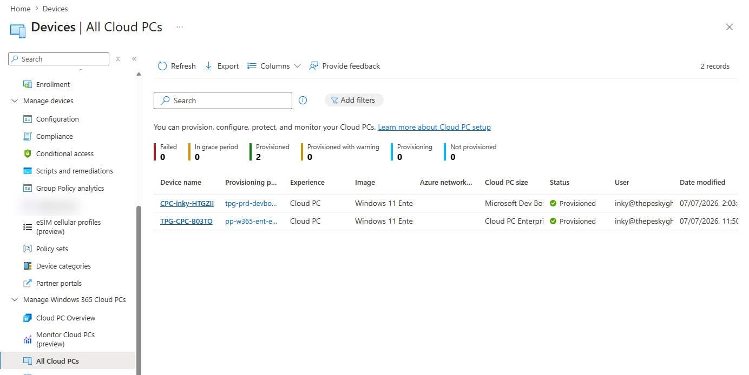Click the Export download arrow icon
This screenshot has height=375, width=749.
click(x=209, y=66)
